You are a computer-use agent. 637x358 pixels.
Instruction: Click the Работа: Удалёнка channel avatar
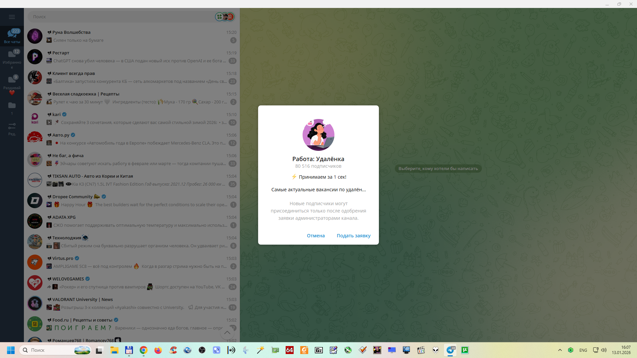click(318, 135)
